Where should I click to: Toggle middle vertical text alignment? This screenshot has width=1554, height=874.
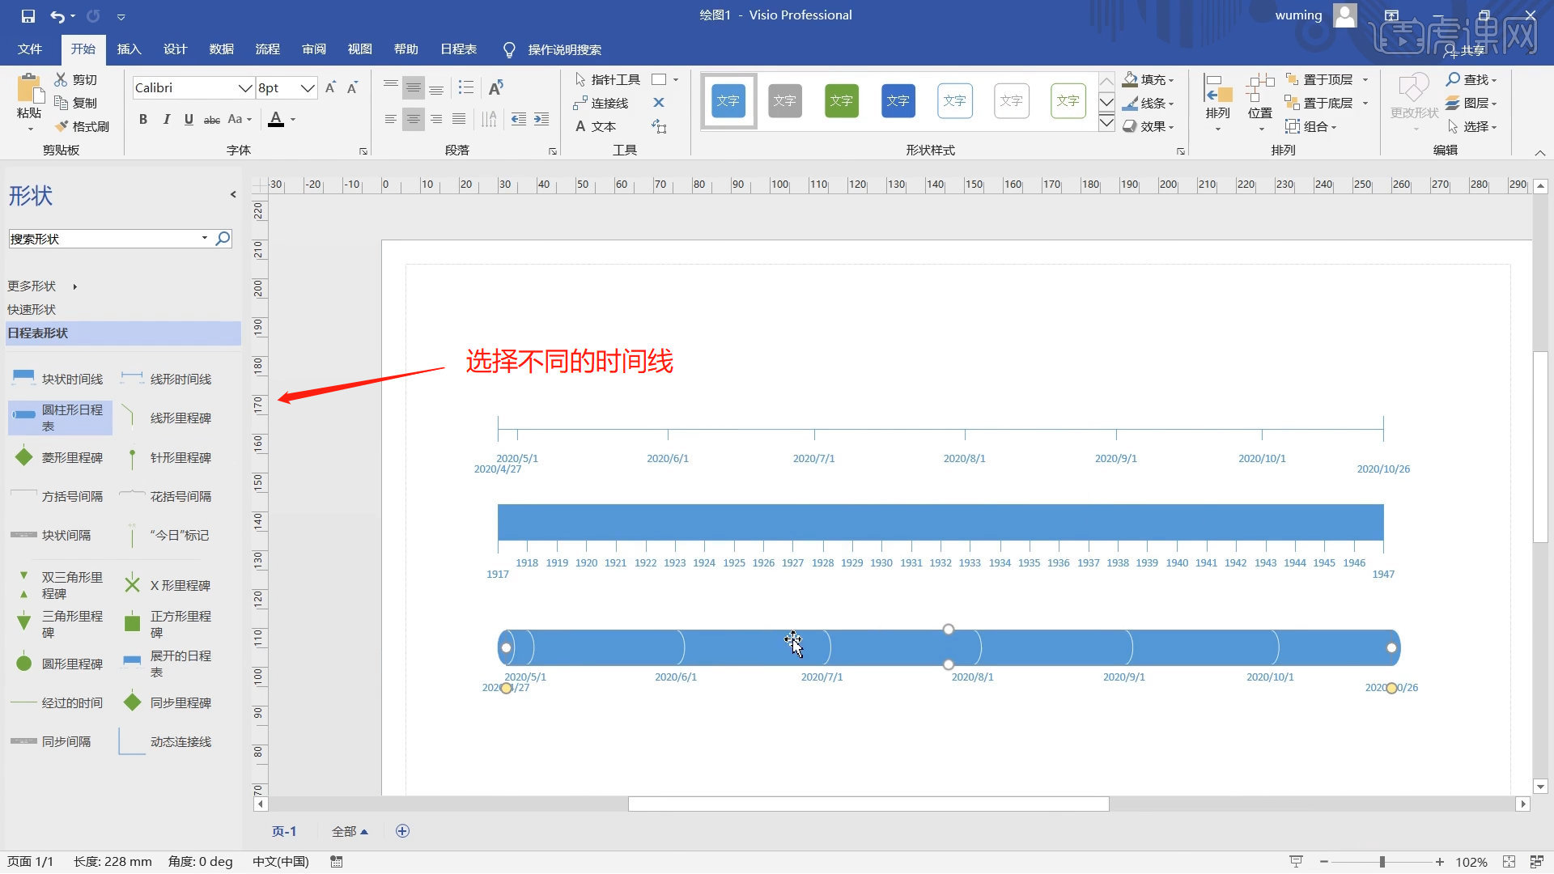pos(413,87)
